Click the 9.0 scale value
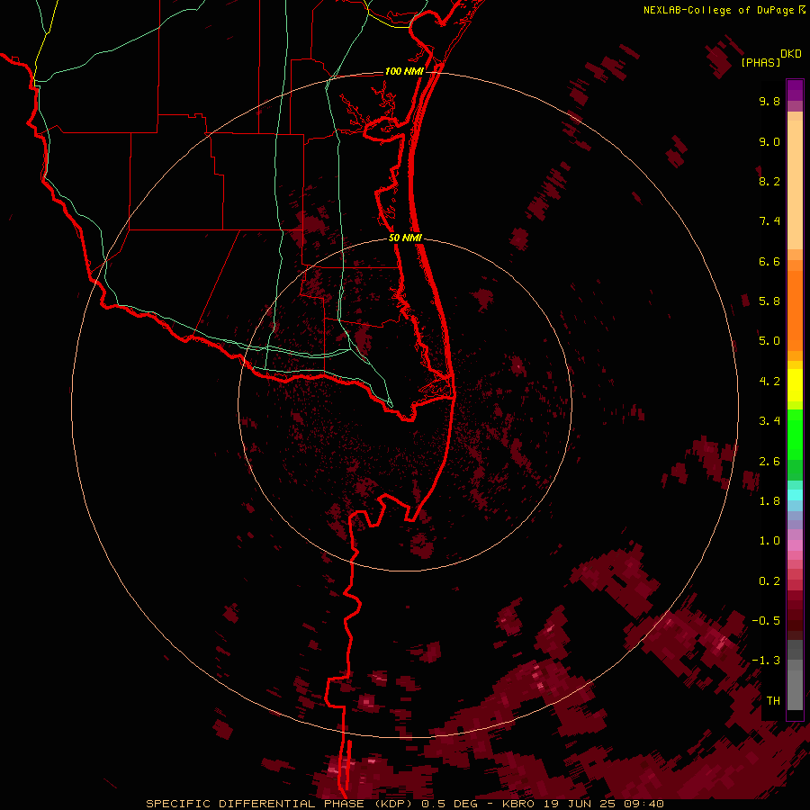Screen dimensions: 810x810 [x=769, y=141]
